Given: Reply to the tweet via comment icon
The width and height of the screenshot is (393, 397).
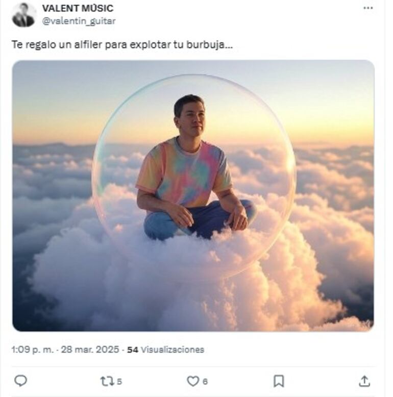Looking at the screenshot, I should [20, 381].
